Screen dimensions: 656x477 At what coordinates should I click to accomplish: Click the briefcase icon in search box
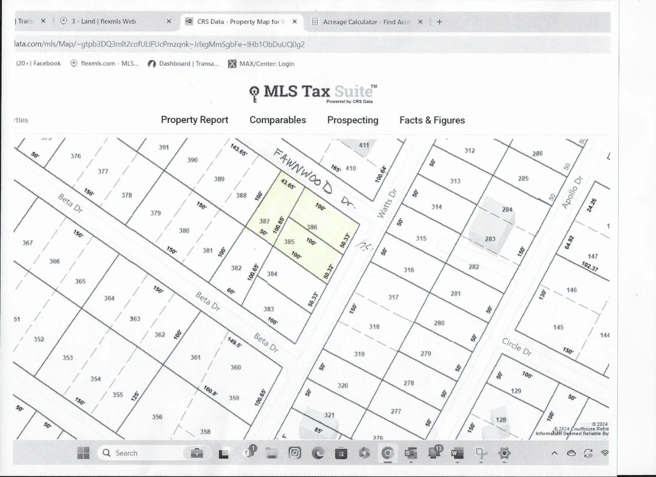[197, 453]
